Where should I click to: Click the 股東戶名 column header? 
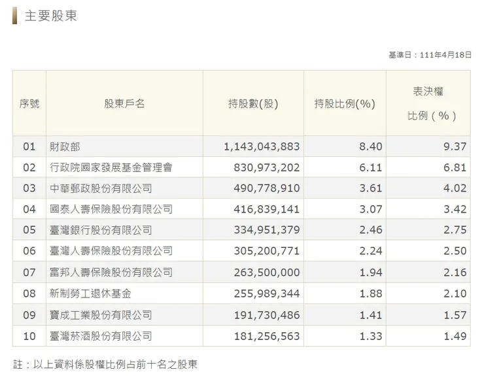tap(124, 103)
